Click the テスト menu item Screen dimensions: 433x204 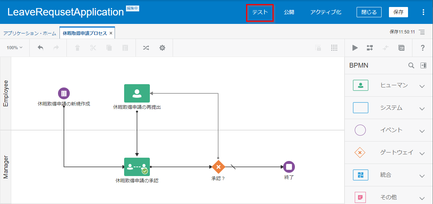point(260,12)
